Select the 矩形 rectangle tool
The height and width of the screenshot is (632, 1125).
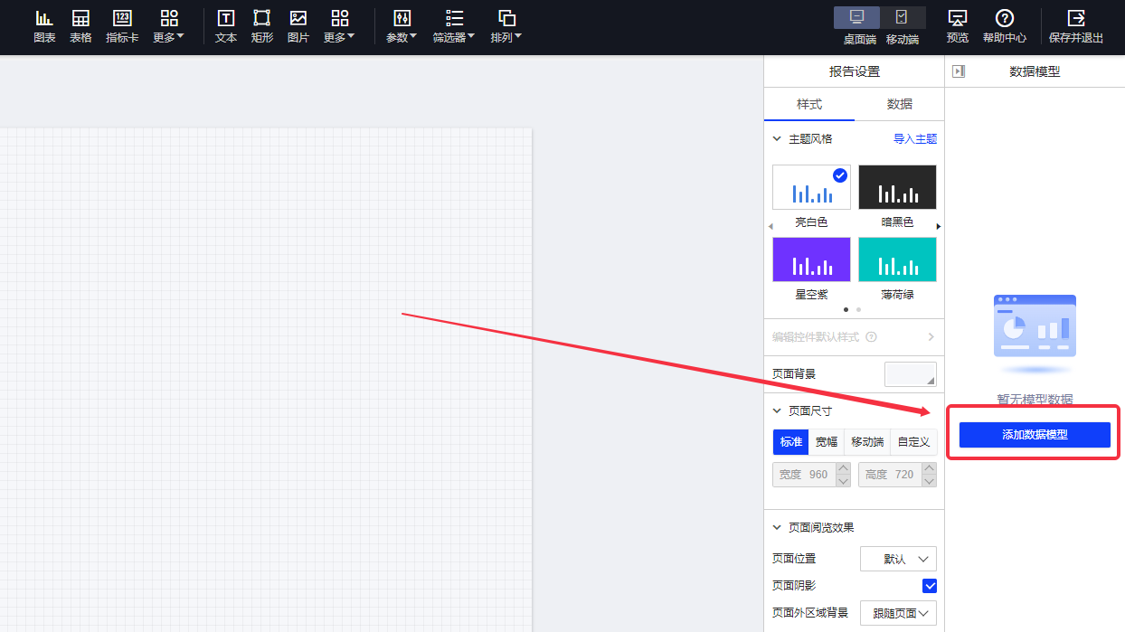[261, 26]
